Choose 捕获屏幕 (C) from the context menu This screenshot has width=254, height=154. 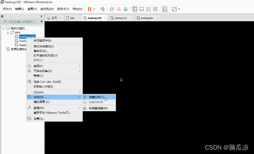pyautogui.click(x=55, y=102)
